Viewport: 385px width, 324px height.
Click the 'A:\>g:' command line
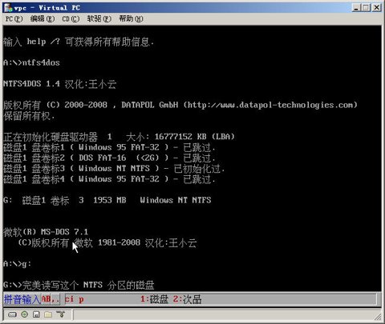(x=17, y=264)
